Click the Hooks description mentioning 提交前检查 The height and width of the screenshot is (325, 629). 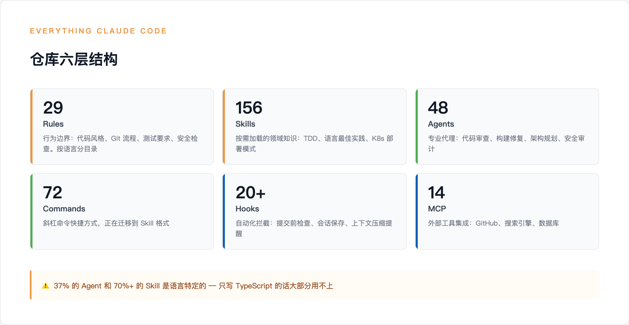coord(314,223)
